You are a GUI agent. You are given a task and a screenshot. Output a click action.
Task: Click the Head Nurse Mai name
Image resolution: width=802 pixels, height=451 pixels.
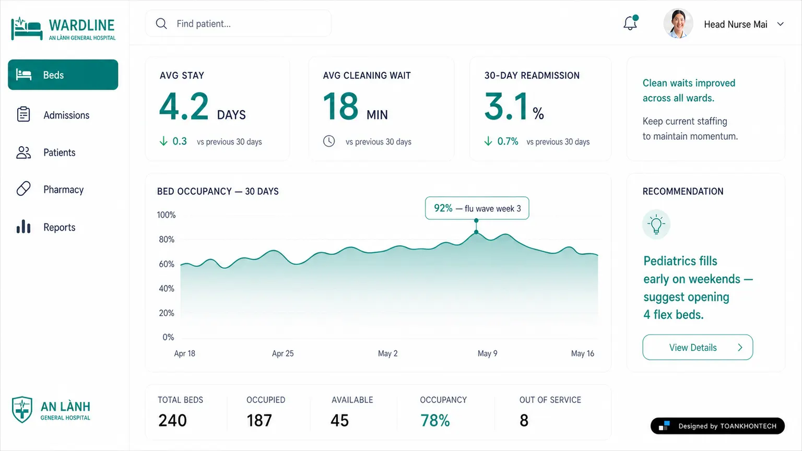tap(736, 24)
